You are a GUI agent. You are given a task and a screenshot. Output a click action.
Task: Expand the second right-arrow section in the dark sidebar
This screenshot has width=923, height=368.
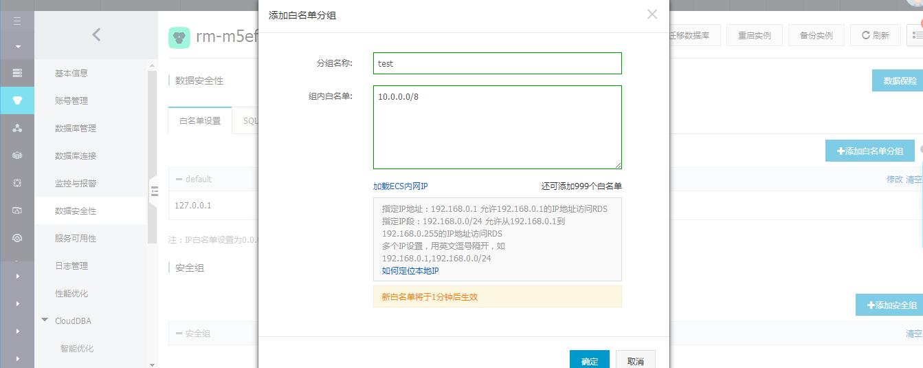pos(17,303)
